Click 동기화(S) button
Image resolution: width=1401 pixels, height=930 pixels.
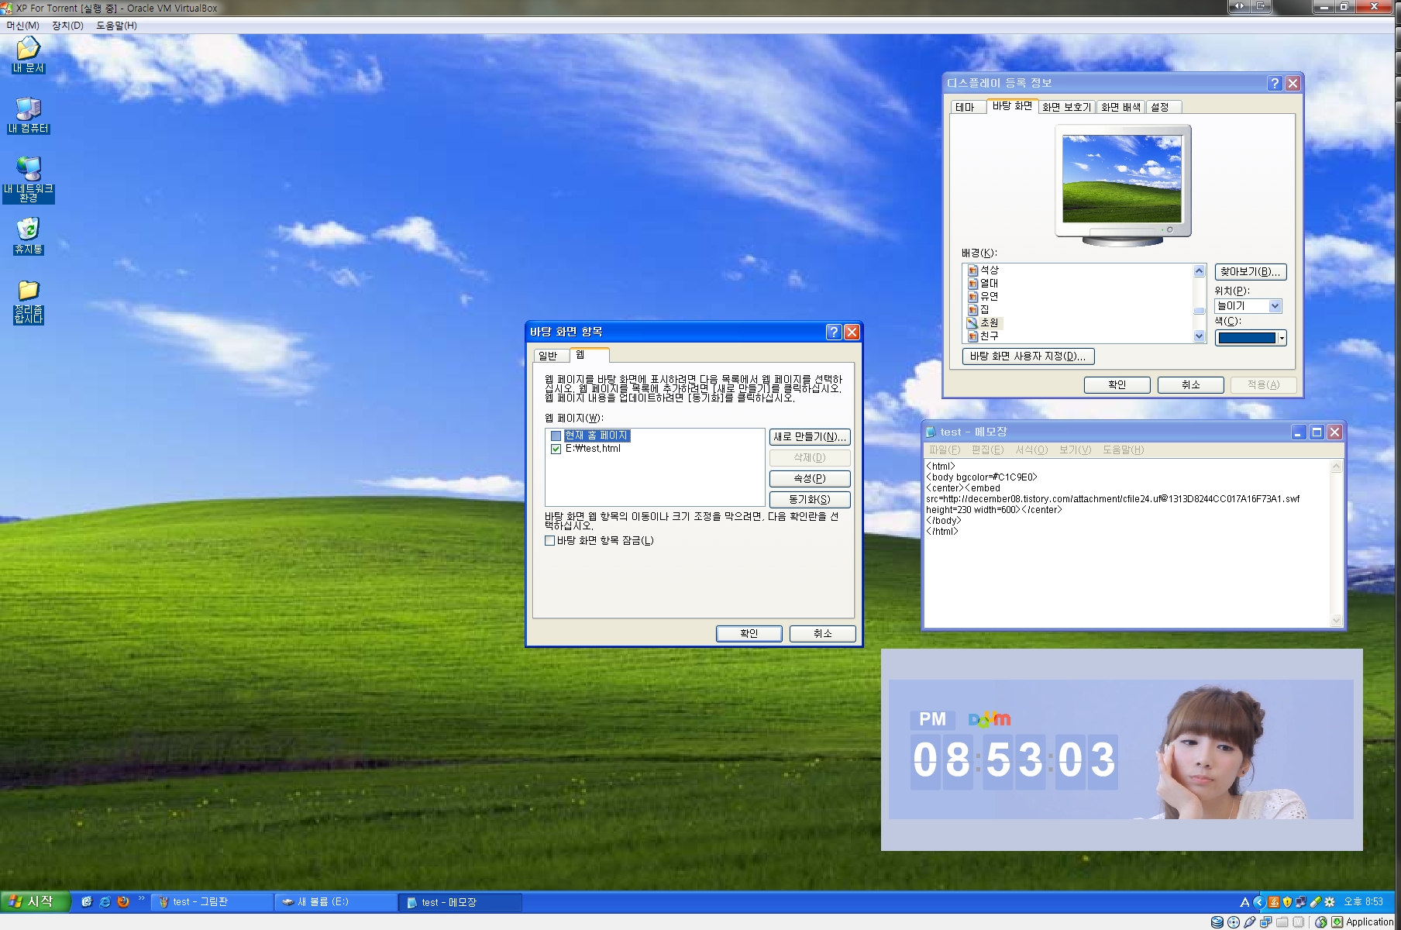coord(810,500)
